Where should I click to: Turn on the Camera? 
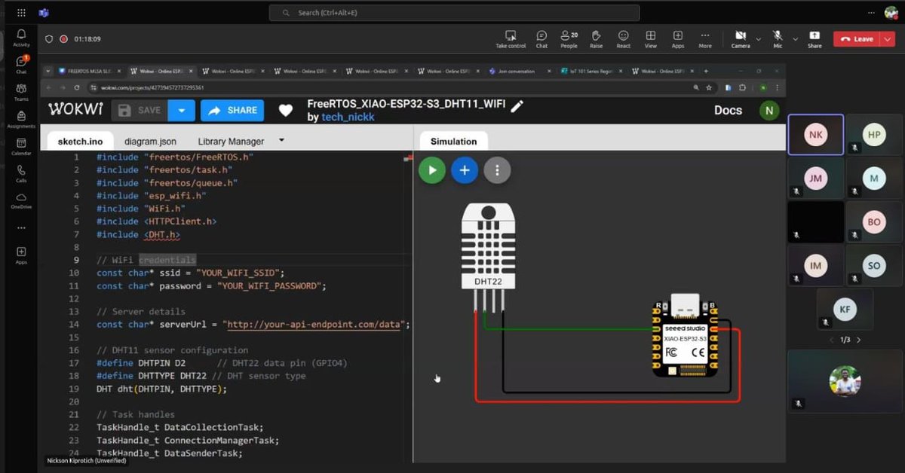(741, 39)
